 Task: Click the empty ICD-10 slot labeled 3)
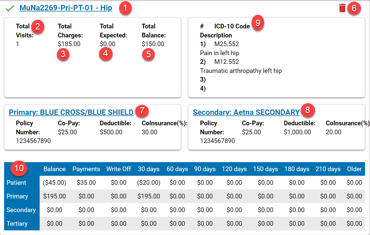203,79
